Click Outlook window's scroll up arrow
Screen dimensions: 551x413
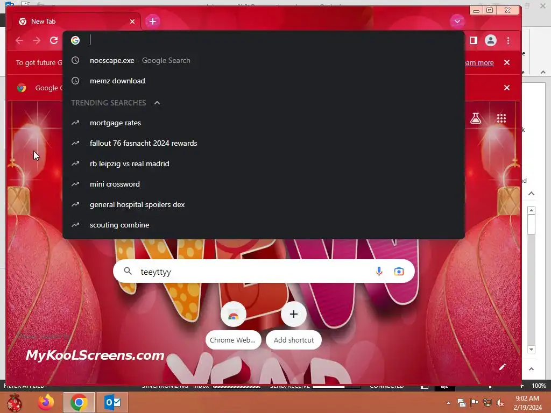point(531,210)
